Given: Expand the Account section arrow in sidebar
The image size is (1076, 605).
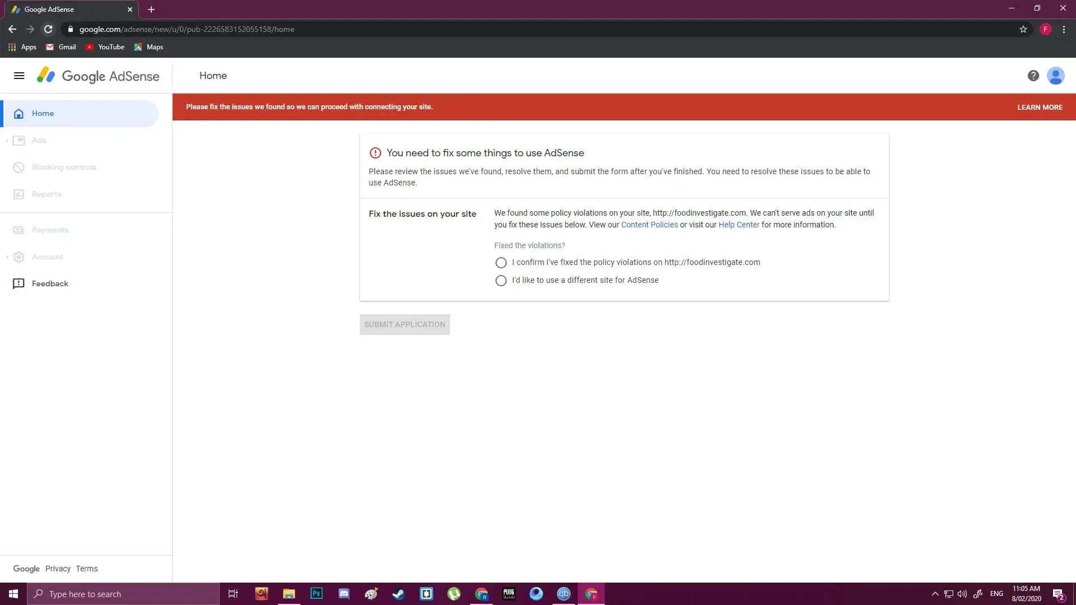Looking at the screenshot, I should coord(7,257).
